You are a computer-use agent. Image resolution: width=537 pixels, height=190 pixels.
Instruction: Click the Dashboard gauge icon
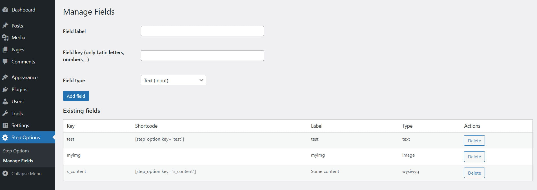point(5,10)
